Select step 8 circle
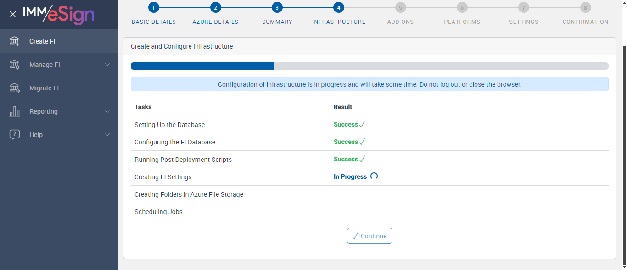The image size is (627, 270). 585,7
